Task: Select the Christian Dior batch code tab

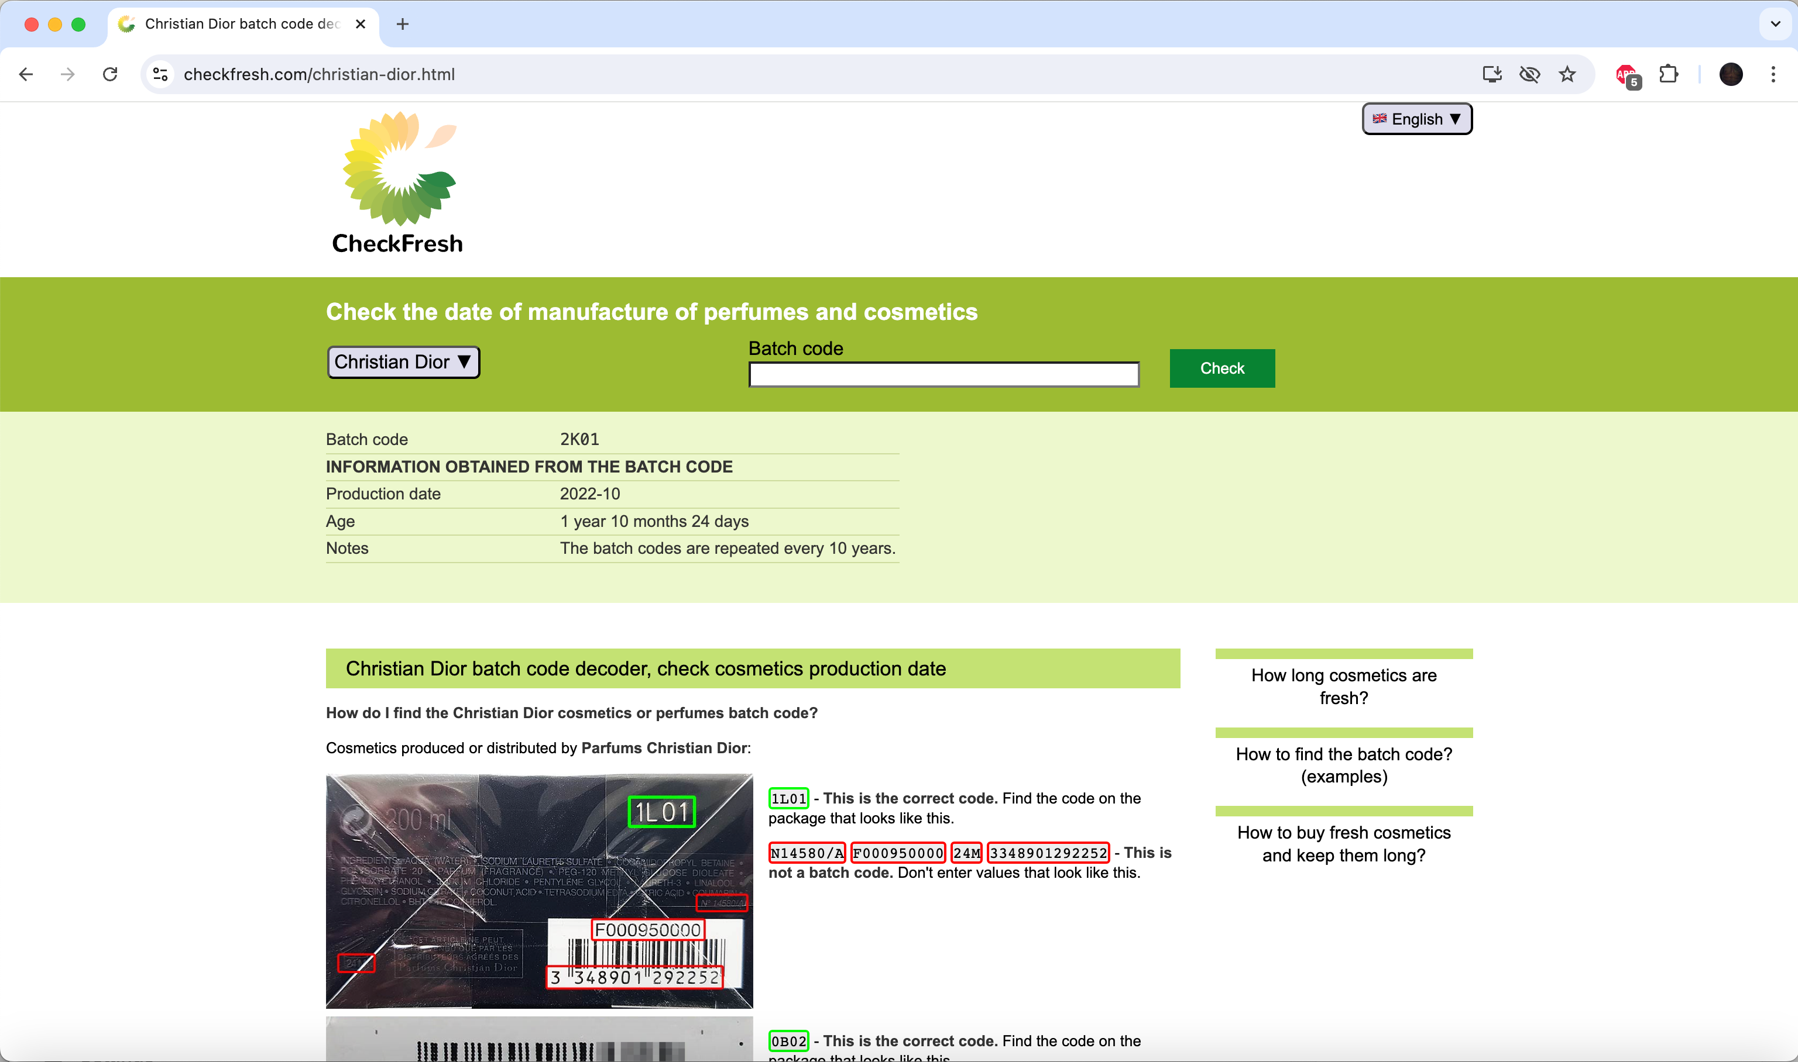Action: coord(241,25)
